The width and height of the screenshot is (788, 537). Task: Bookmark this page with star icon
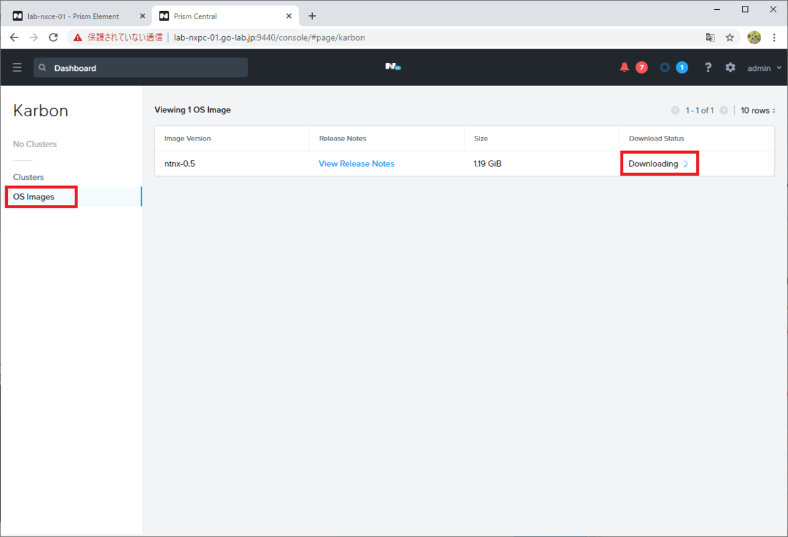click(x=730, y=37)
